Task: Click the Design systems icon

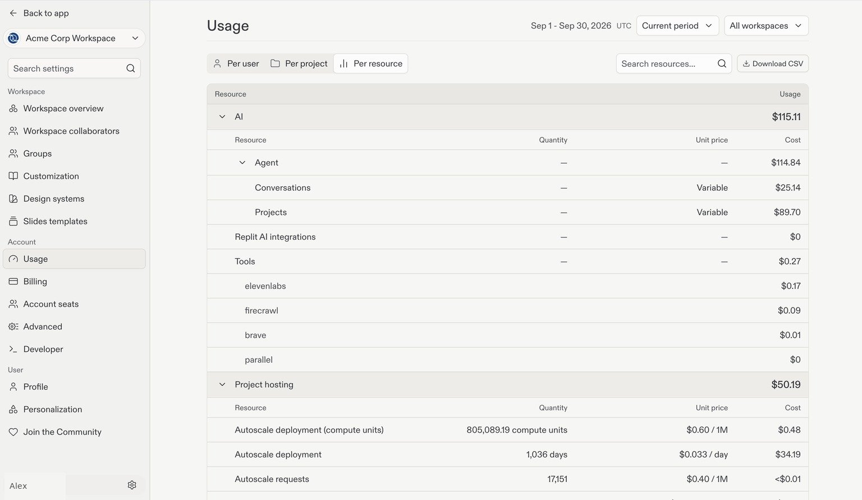Action: click(x=13, y=199)
